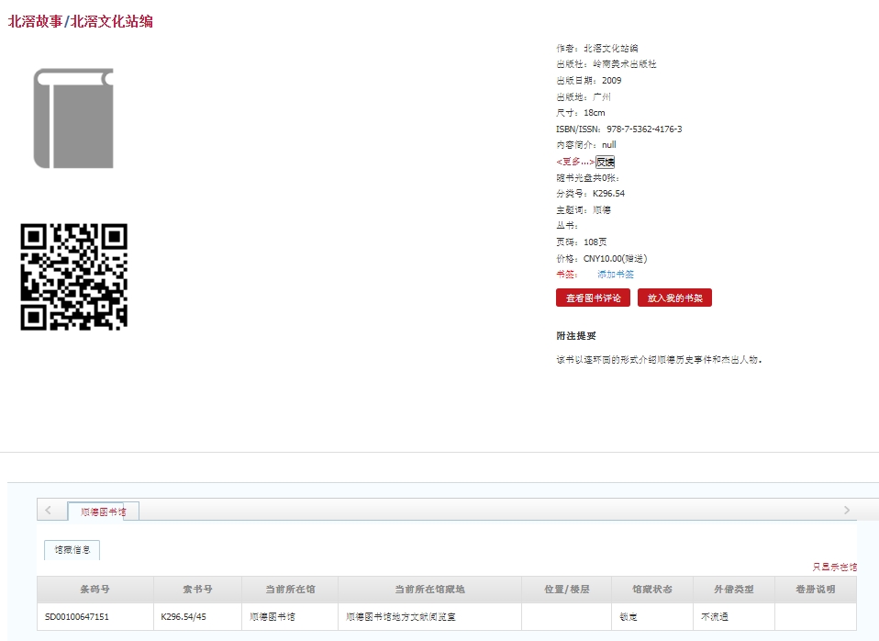Open 查看图书评论 red button
Viewport: 879px width, 641px height.
(593, 298)
